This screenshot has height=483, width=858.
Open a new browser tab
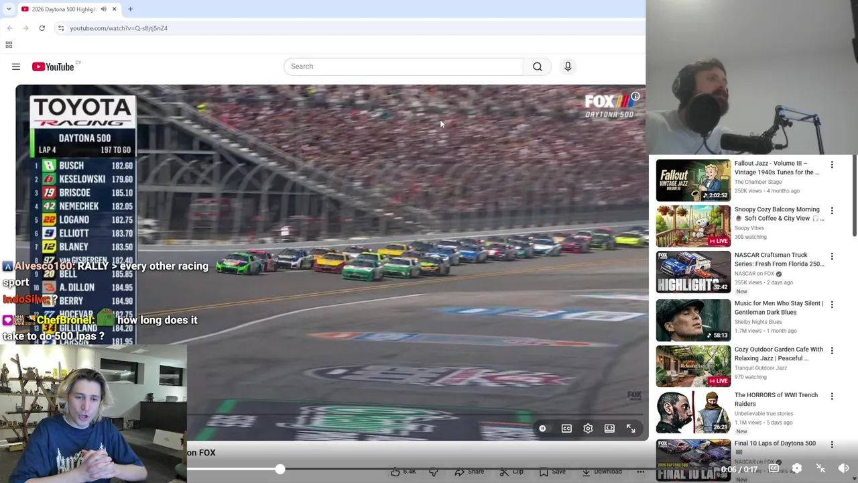tap(130, 9)
